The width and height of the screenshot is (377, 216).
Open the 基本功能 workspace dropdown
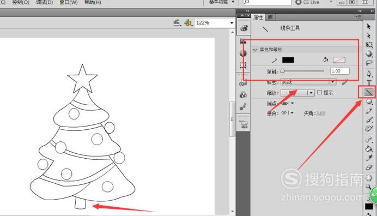222,2
